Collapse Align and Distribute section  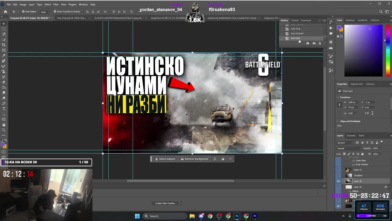338,121
